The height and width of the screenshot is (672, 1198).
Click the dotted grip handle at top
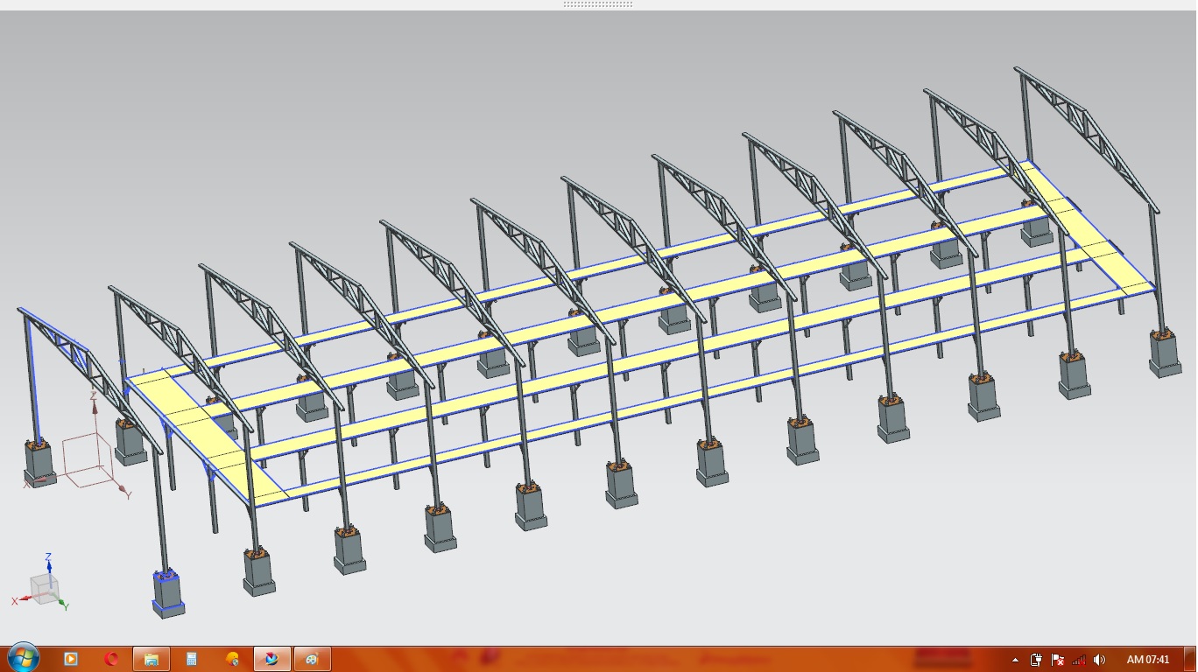pos(598,4)
